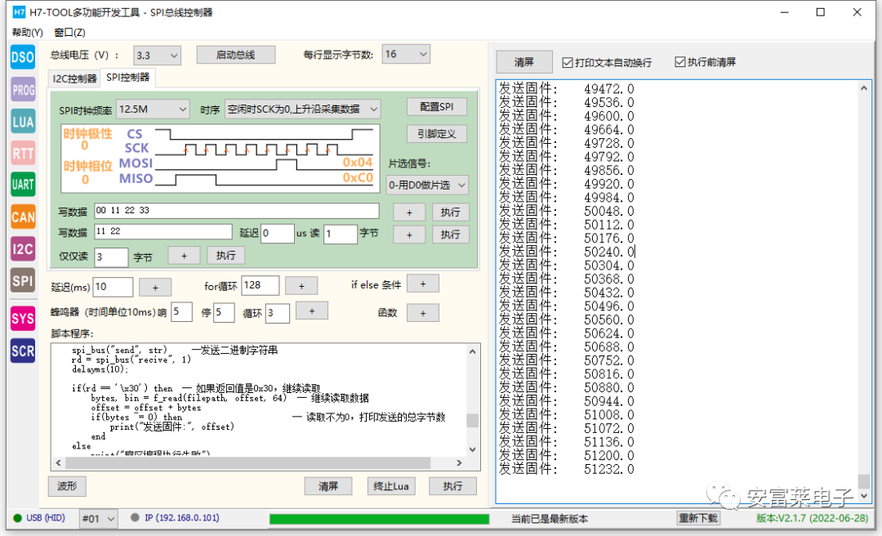Click the USB (HID) connection status
Image resolution: width=882 pixels, height=536 pixels.
click(x=39, y=518)
